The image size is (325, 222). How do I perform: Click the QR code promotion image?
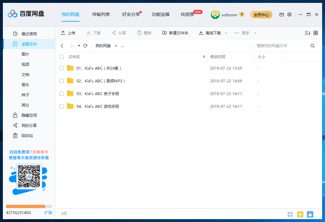(x=29, y=177)
